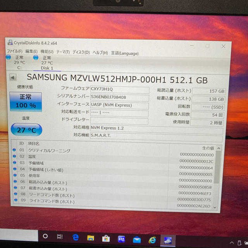Click the NVM Express 1.2 standard field

click(x=157, y=130)
